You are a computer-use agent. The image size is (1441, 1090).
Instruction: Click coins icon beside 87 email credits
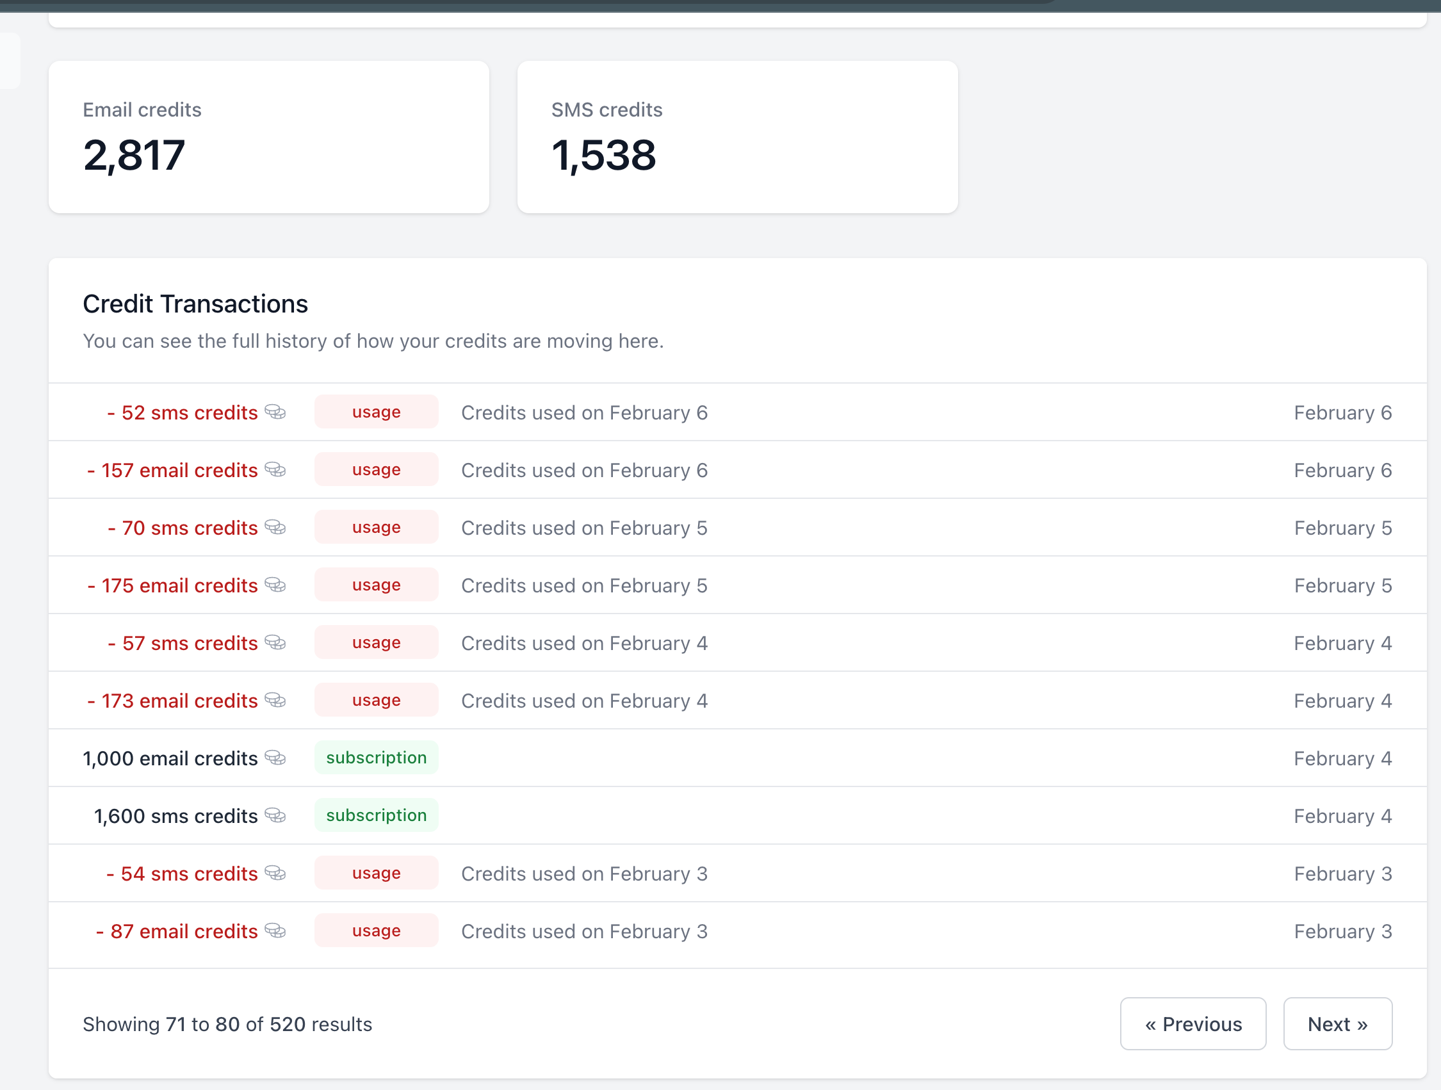pyautogui.click(x=275, y=931)
